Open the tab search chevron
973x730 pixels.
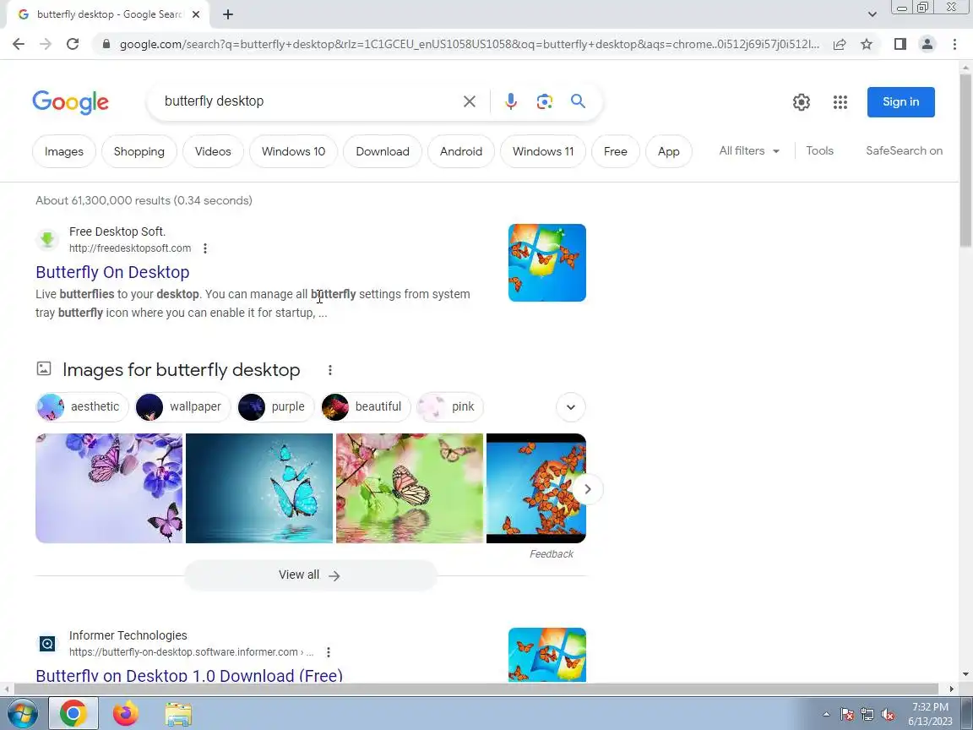click(x=872, y=14)
